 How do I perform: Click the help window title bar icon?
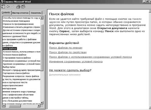(2, 2)
